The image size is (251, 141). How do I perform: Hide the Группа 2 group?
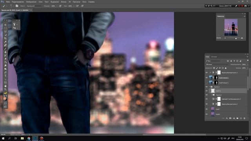(207, 95)
